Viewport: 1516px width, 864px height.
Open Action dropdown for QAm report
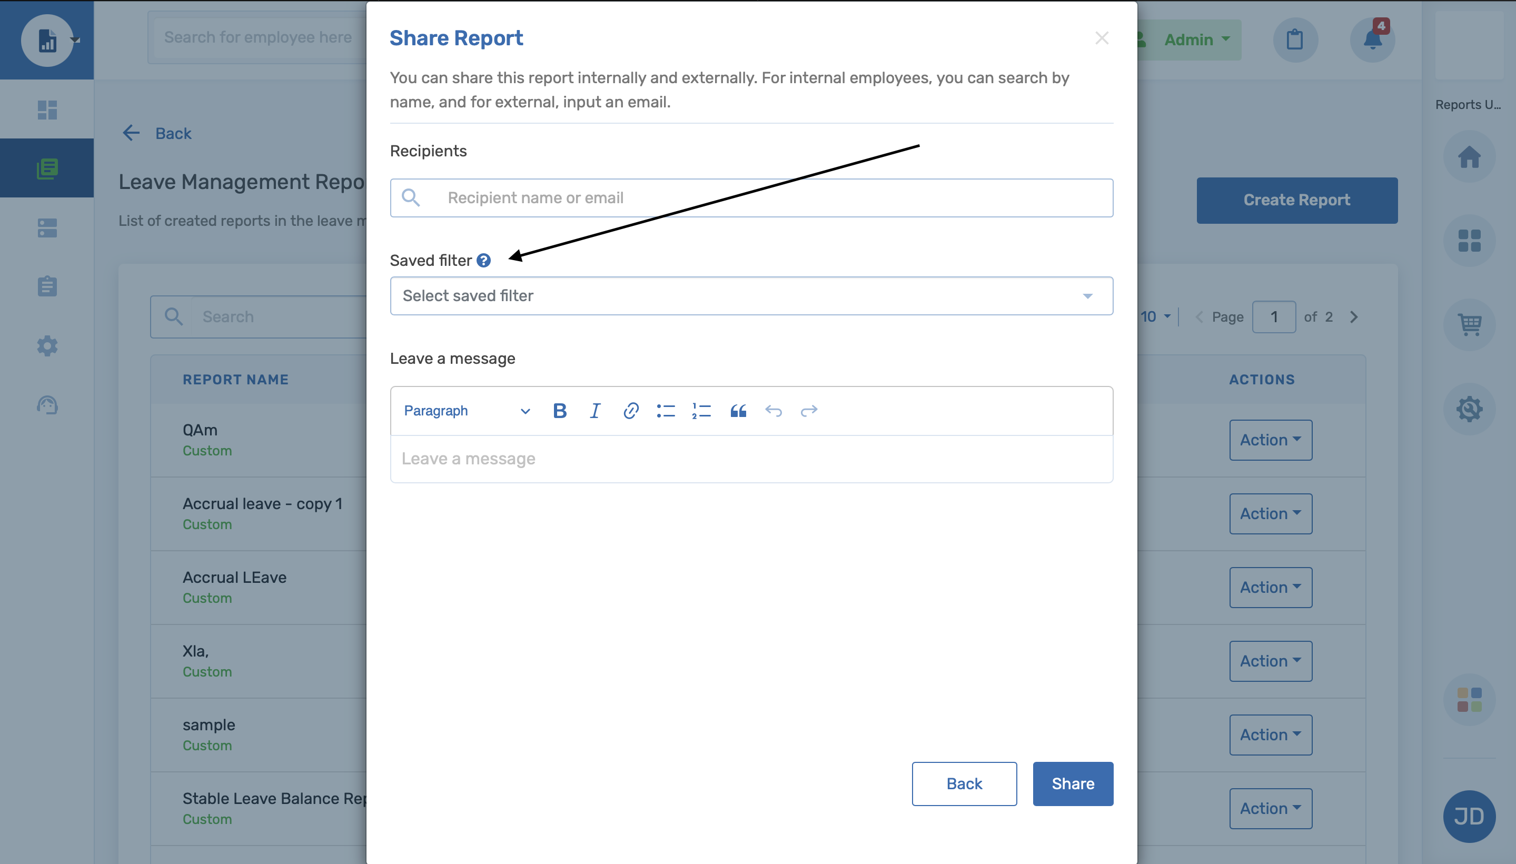pyautogui.click(x=1271, y=440)
